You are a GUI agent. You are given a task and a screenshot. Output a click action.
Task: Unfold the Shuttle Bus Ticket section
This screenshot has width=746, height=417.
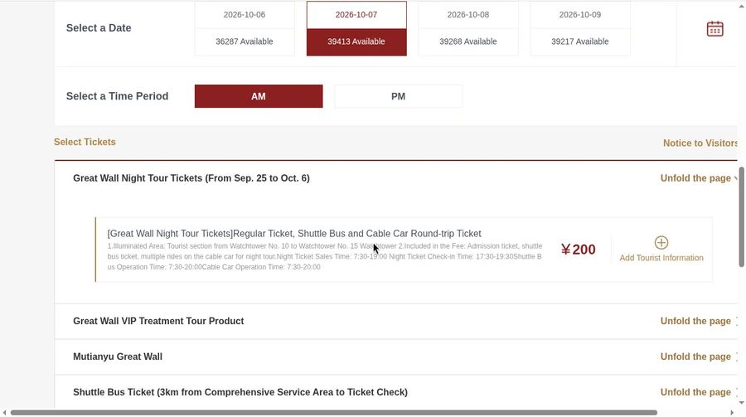(699, 392)
